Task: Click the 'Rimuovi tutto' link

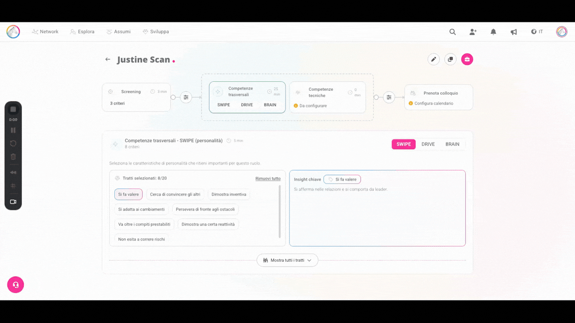Action: (268, 178)
